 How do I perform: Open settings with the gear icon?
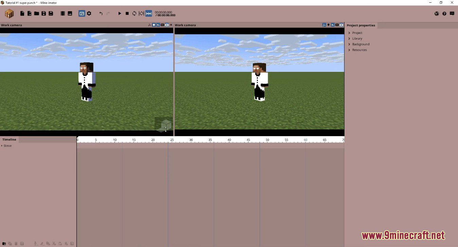pos(89,14)
